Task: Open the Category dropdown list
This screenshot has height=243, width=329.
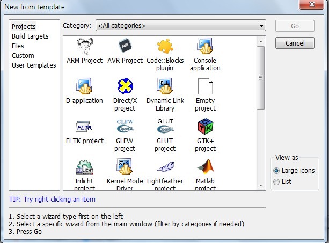Action: pos(181,26)
